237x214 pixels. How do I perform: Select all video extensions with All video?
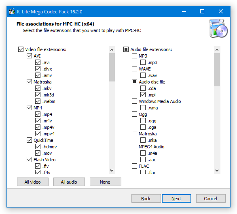click(x=33, y=182)
